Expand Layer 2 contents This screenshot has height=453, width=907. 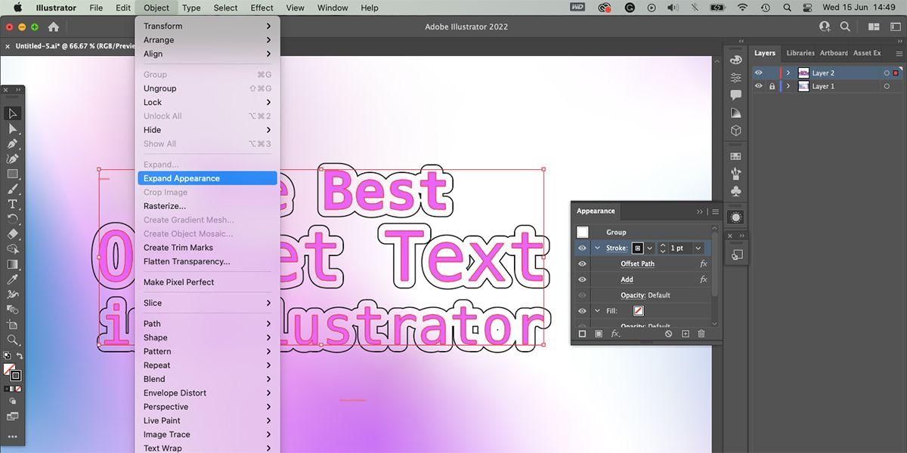788,73
